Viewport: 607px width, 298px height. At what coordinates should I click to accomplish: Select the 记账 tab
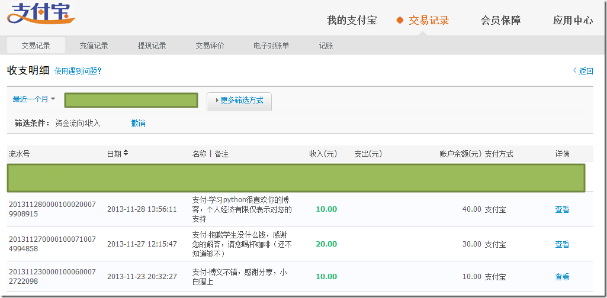coord(326,46)
